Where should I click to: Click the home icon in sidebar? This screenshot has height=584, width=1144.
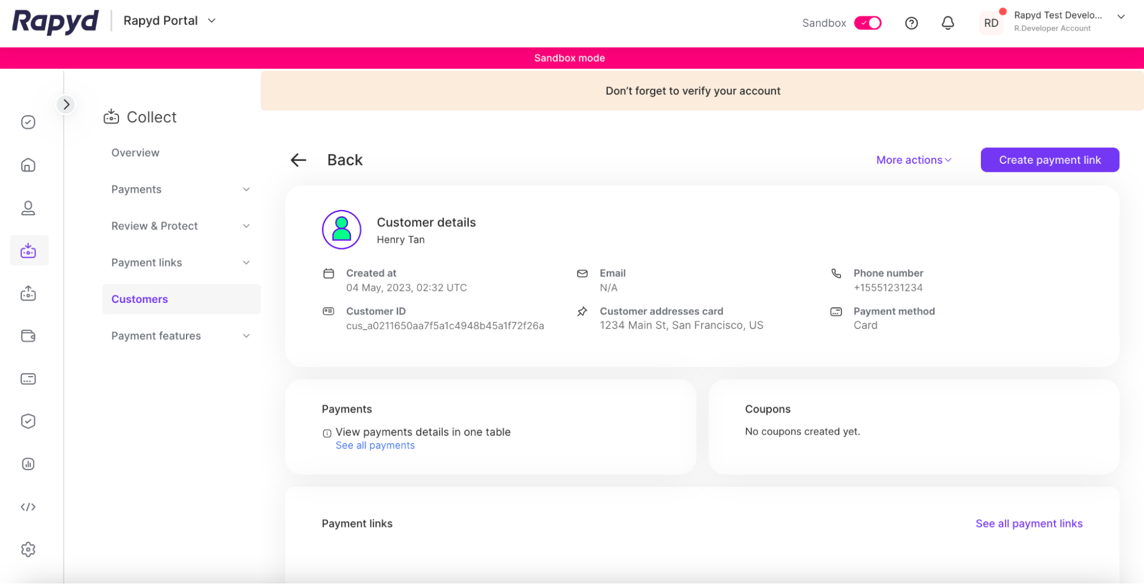click(28, 165)
